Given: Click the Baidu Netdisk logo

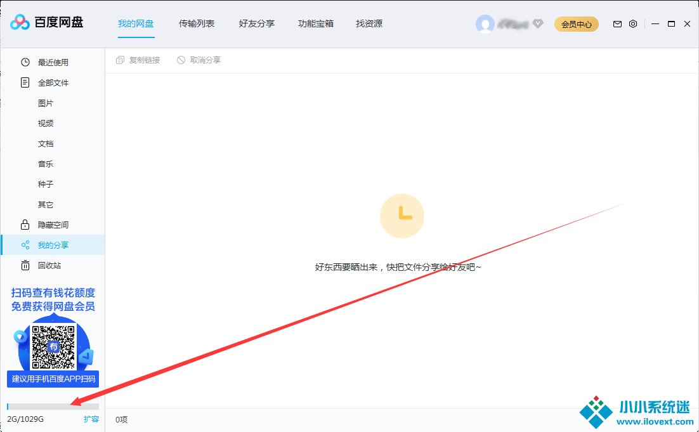Looking at the screenshot, I should click(x=46, y=23).
